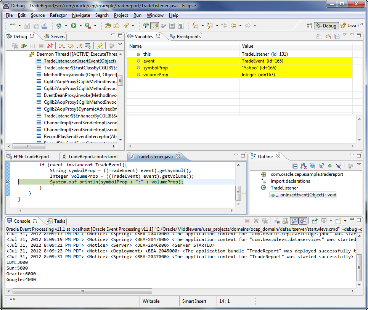The height and width of the screenshot is (310, 368).
Task: Open the Outline view menu triangle
Action: [358, 164]
